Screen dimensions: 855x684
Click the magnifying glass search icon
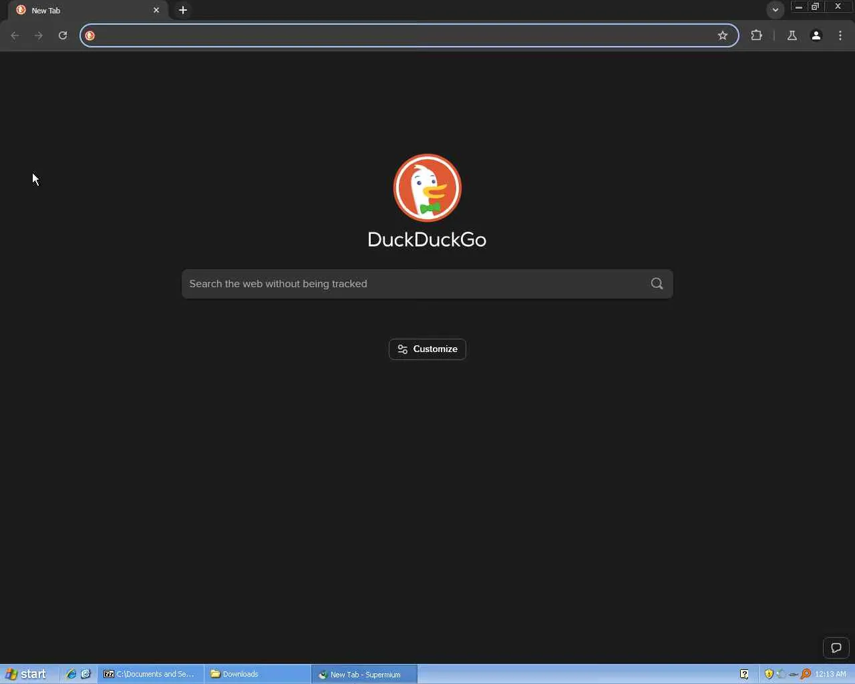coord(657,284)
